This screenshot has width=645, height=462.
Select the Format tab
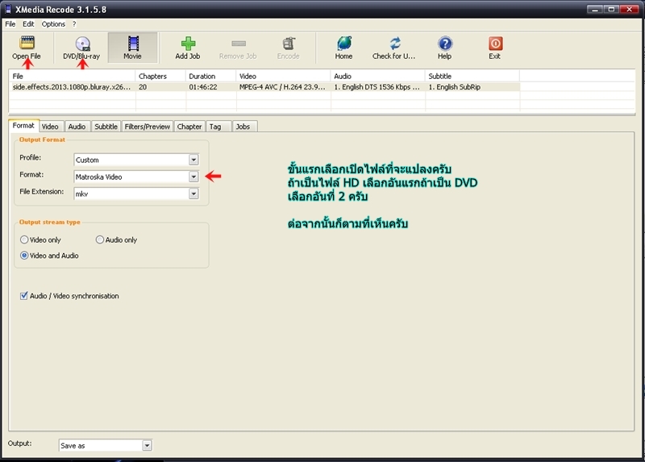coord(23,126)
